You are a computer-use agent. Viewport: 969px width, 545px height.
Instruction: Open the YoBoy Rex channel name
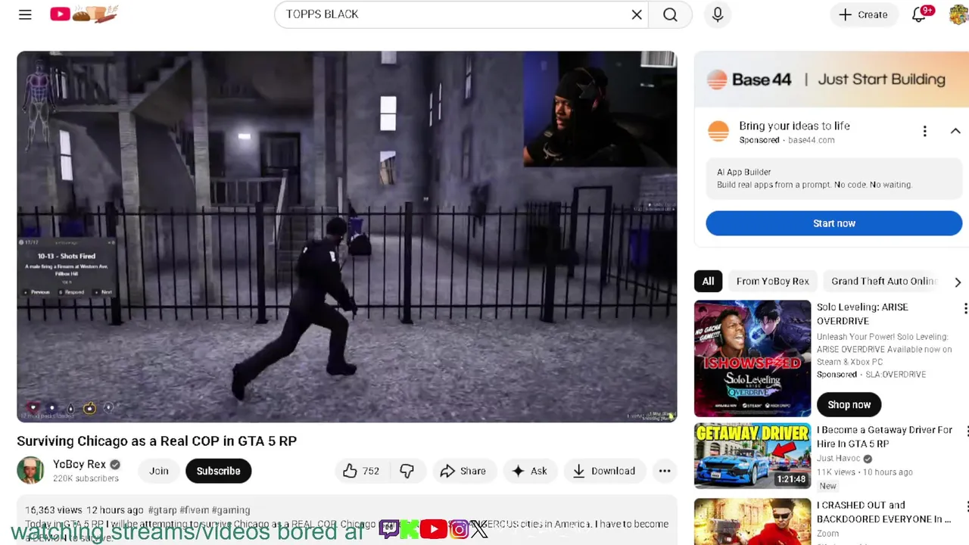click(79, 464)
